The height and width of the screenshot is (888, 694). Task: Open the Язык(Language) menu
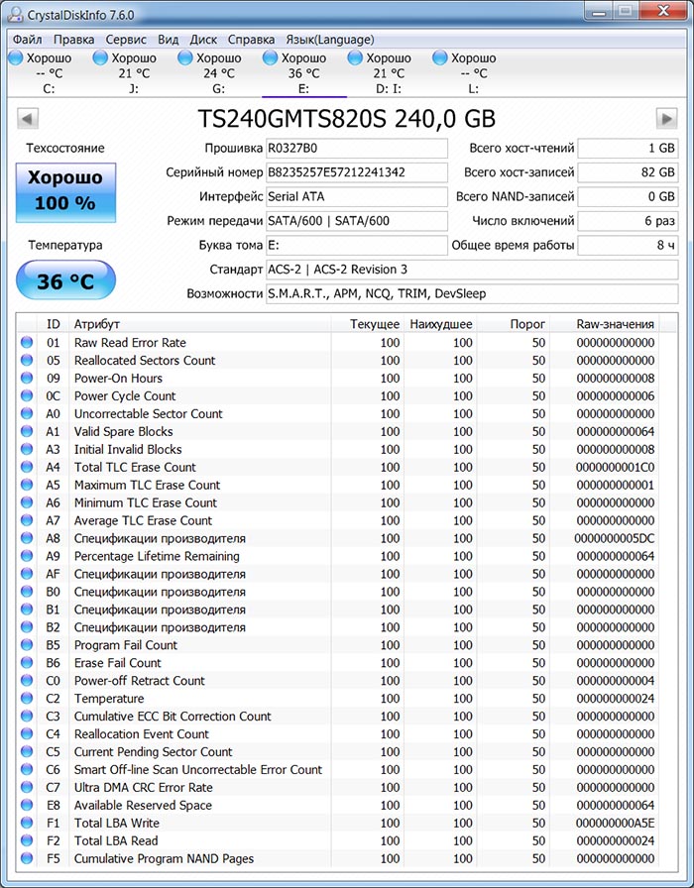[x=330, y=40]
